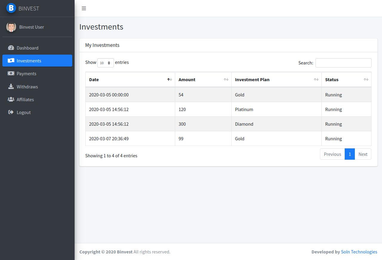Click the Withdraws download icon
The width and height of the screenshot is (382, 260).
point(11,87)
